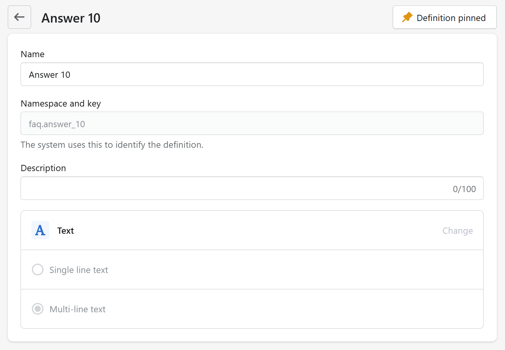Focus the Name field containing Answer 10
The height and width of the screenshot is (350, 505).
[x=252, y=74]
